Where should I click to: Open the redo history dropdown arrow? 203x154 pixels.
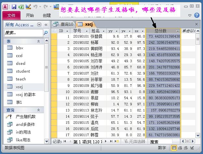coord(50,6)
